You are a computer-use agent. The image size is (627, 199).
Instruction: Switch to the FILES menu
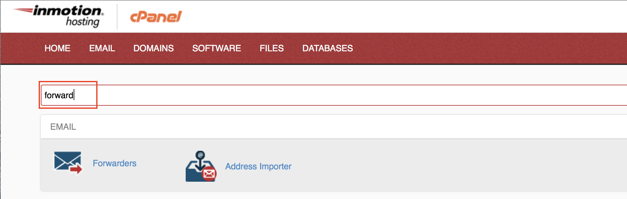pos(271,48)
